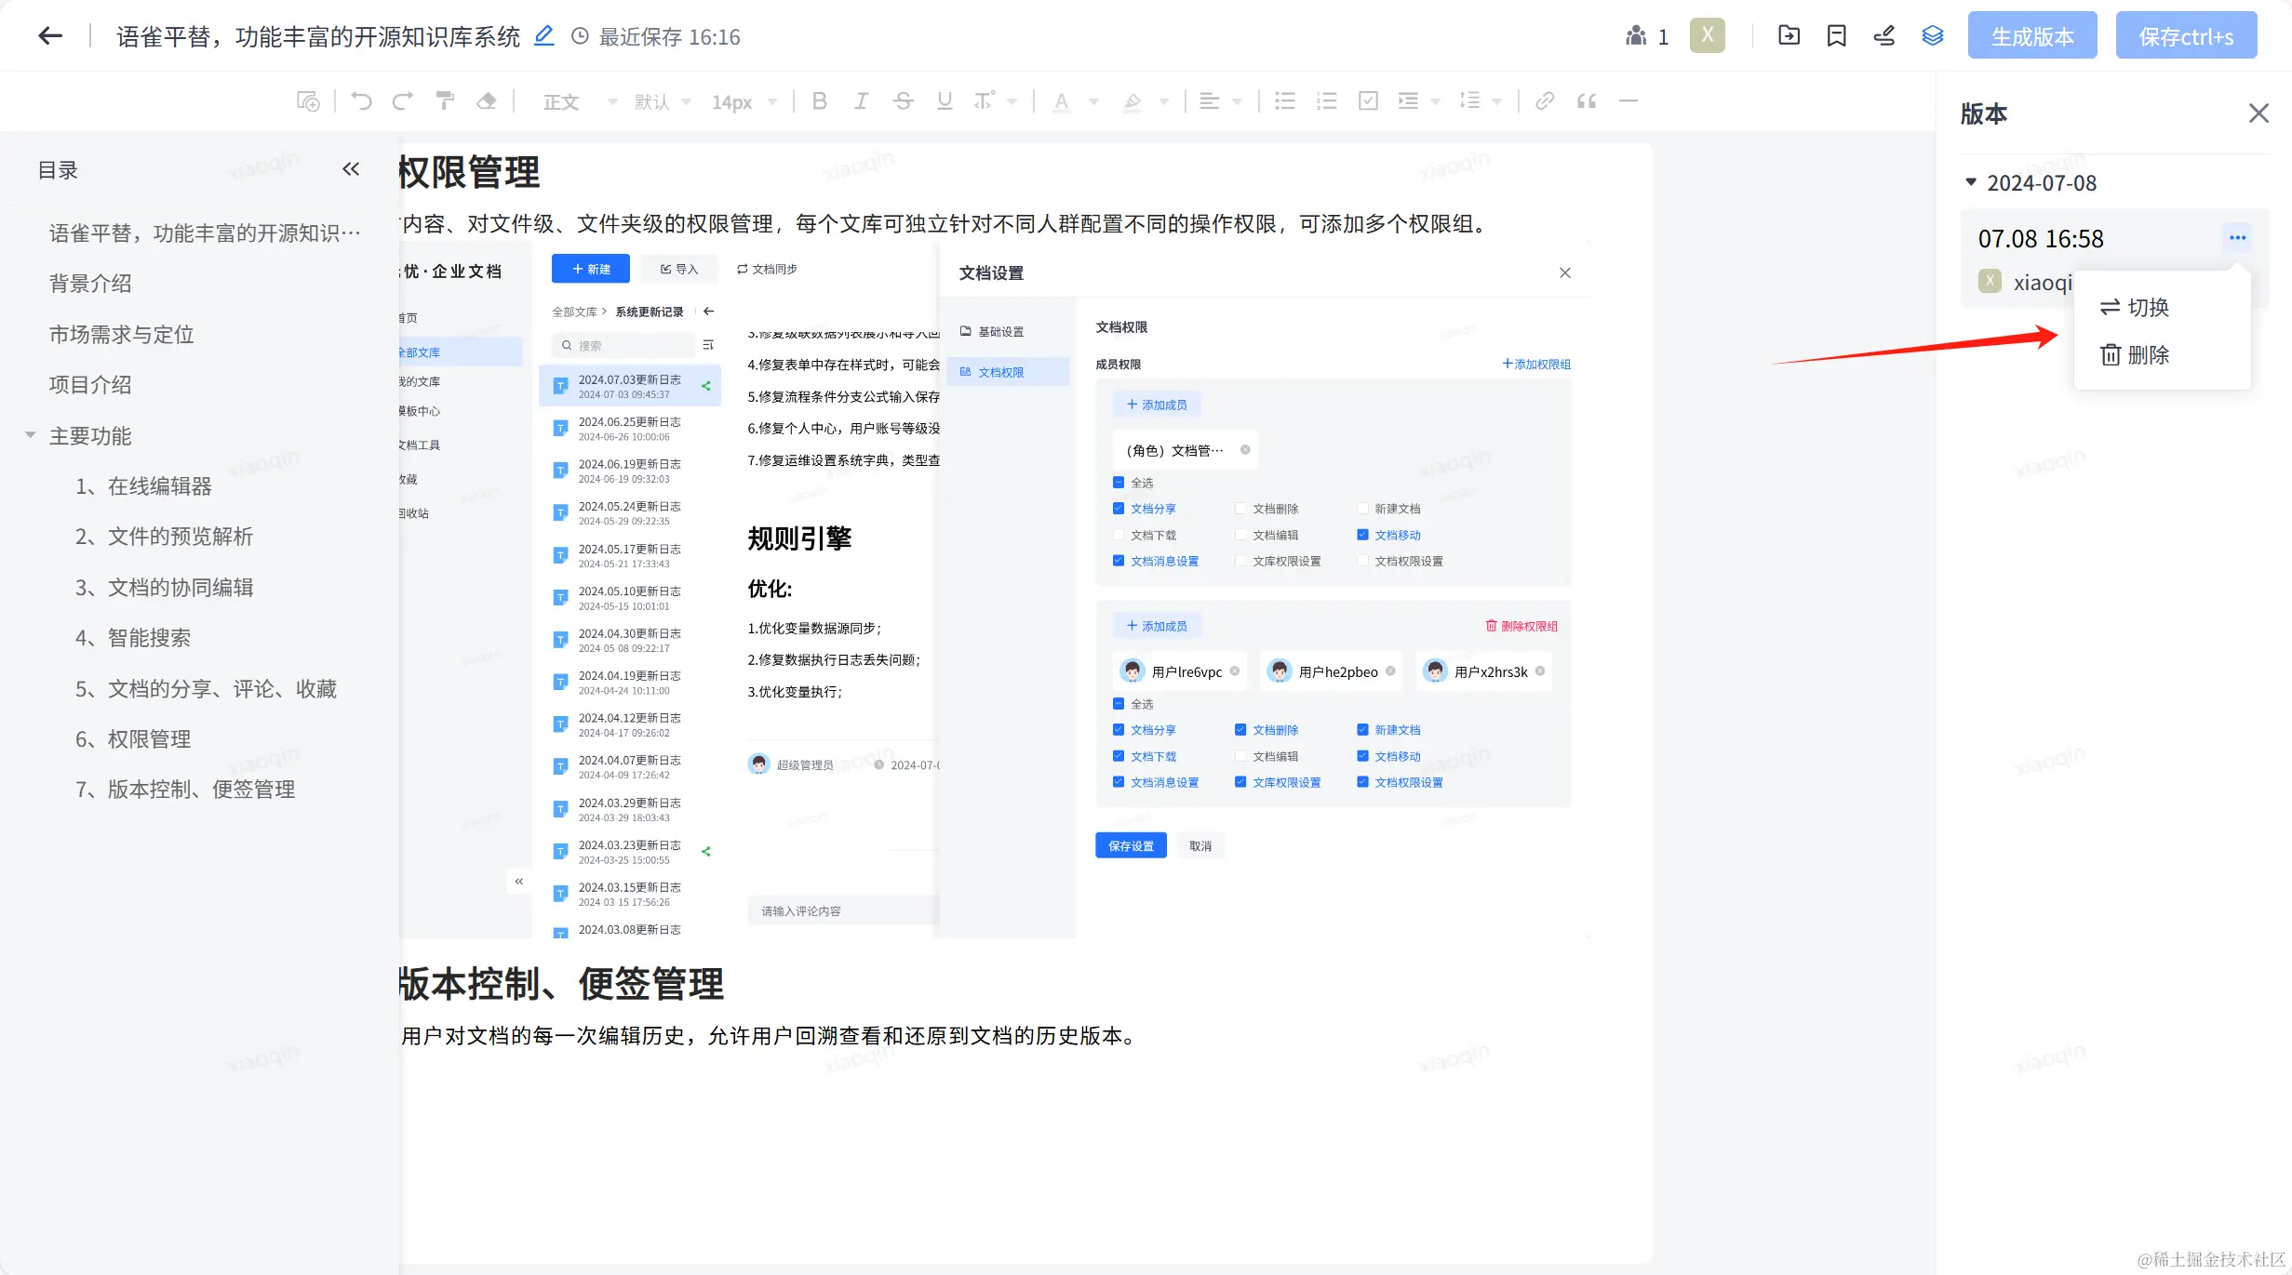Viewport: 2292px width, 1275px height.
Task: Collapse the 2024-07-08 version group
Action: pyautogui.click(x=1970, y=182)
